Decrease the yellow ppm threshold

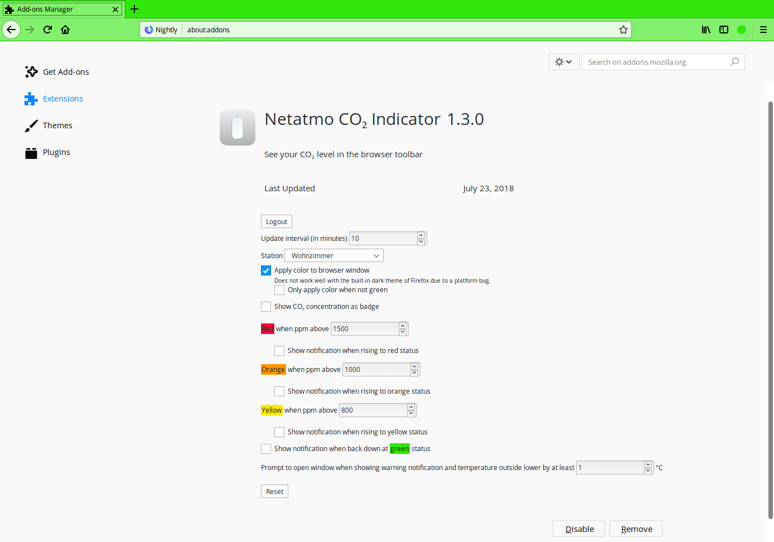point(411,414)
